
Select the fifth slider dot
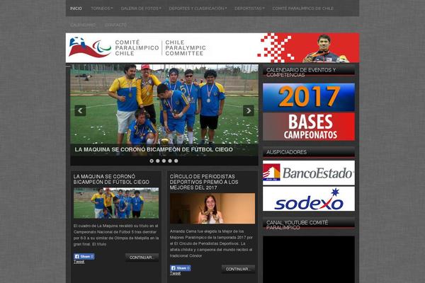(176, 161)
